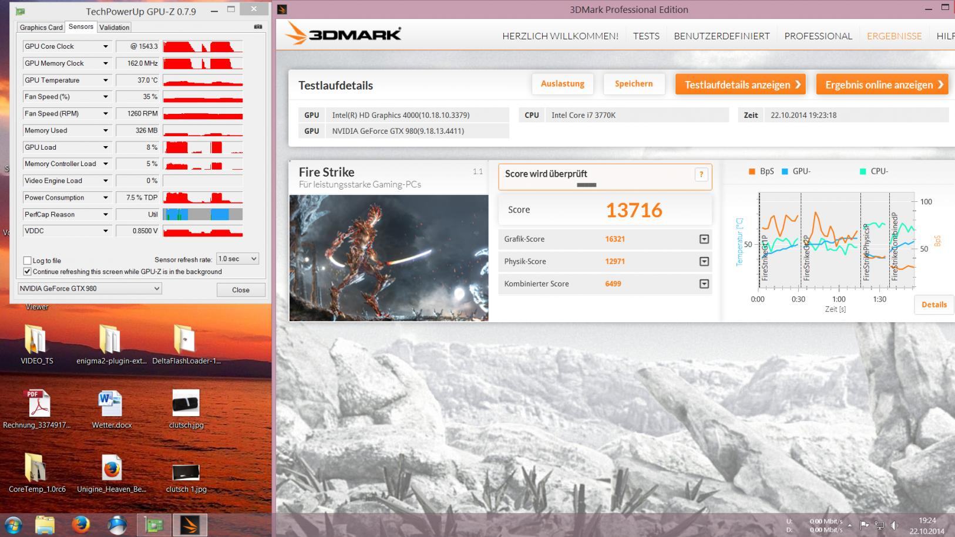
Task: Click the Action Center flag tray icon
Action: tap(864, 525)
